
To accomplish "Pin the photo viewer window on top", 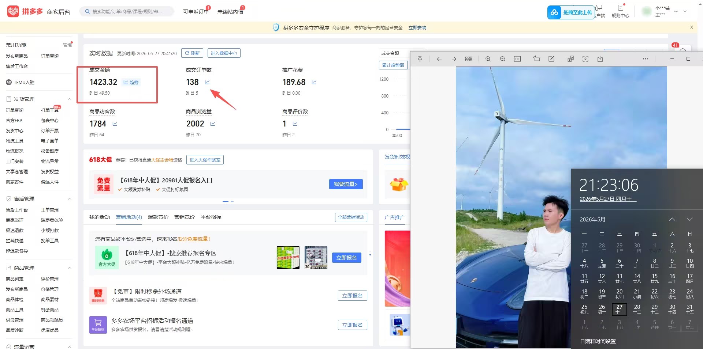I will pos(420,59).
